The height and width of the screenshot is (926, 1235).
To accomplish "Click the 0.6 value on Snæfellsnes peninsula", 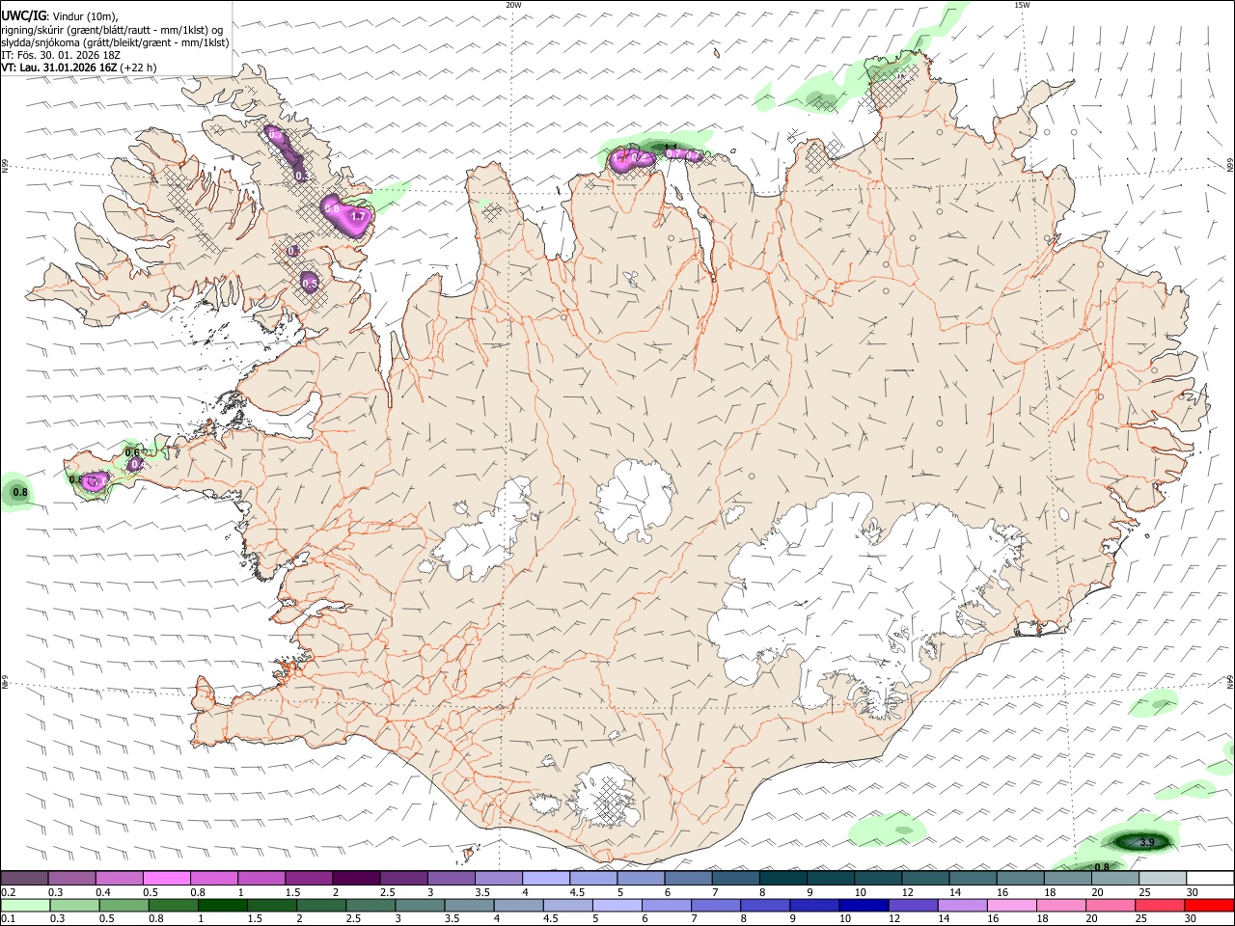I will click(132, 452).
